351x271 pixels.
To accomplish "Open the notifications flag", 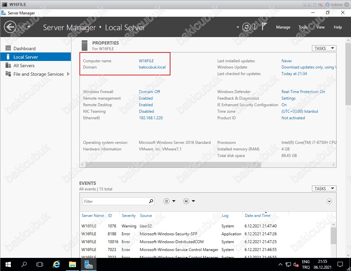I will 264,27.
